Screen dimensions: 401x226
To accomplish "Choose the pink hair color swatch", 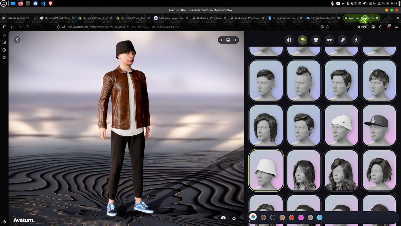I will click(x=301, y=218).
